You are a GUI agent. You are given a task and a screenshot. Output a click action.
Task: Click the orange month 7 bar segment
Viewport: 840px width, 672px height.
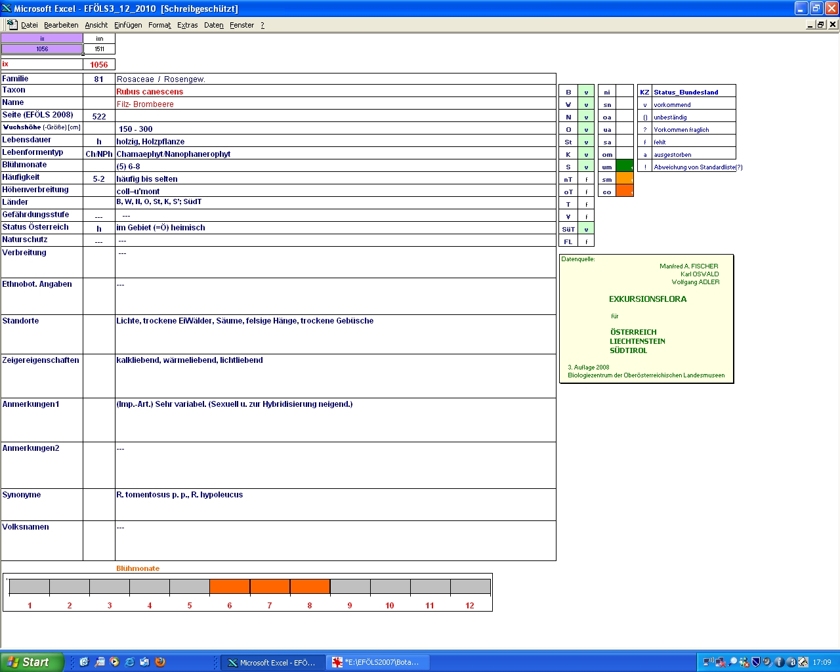270,587
